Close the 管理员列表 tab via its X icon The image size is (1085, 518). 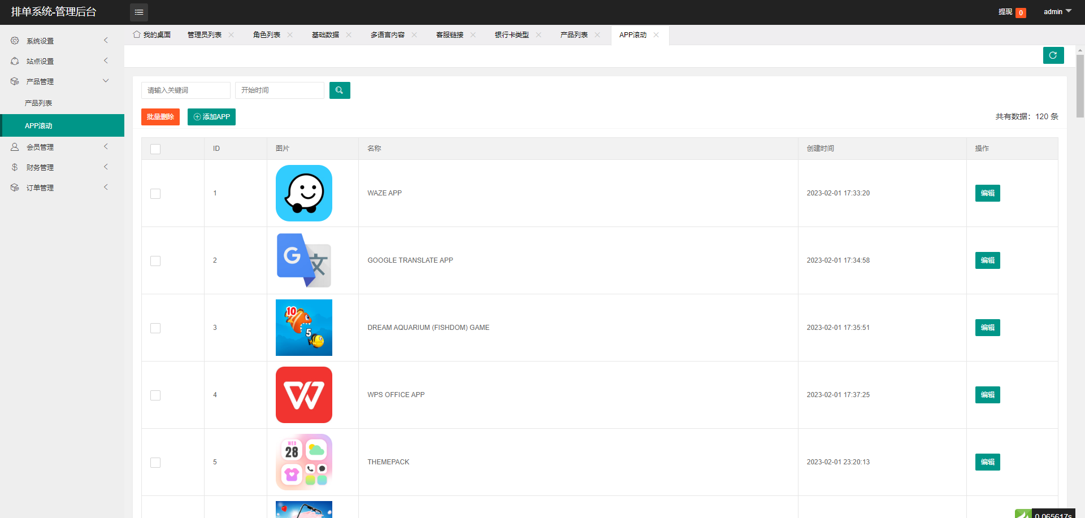pos(231,35)
